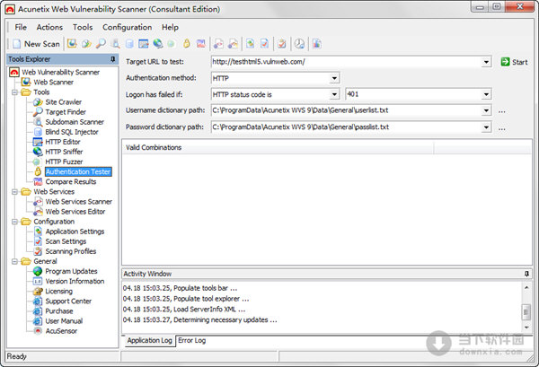The image size is (539, 367).
Task: Launch HTTP Editor from toolbar icon
Action: point(144,44)
